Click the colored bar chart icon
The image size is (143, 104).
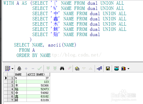[x=124, y=68]
